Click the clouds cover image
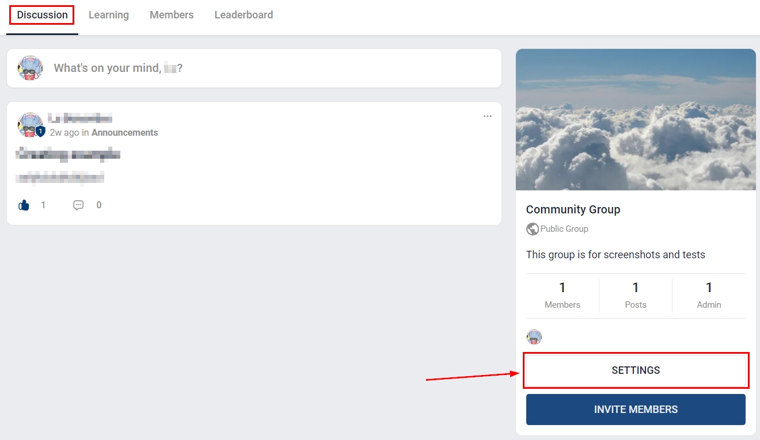Viewport: 760px width, 440px height. click(636, 120)
